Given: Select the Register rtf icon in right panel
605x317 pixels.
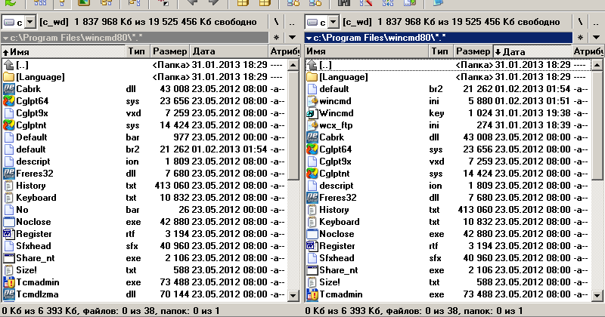Looking at the screenshot, I should pyautogui.click(x=312, y=246).
